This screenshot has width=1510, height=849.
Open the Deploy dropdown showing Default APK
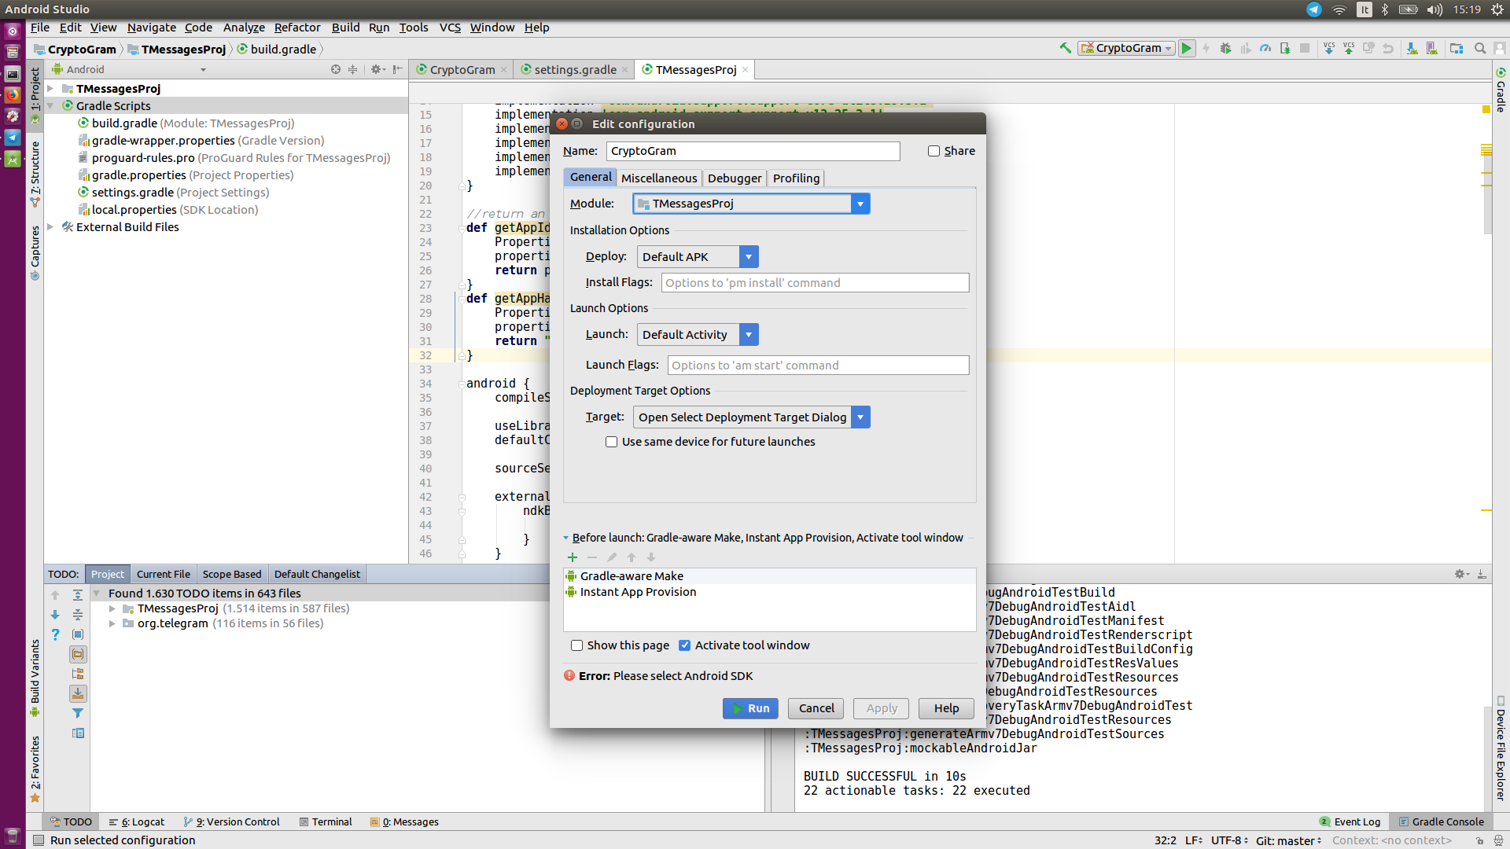pos(748,256)
